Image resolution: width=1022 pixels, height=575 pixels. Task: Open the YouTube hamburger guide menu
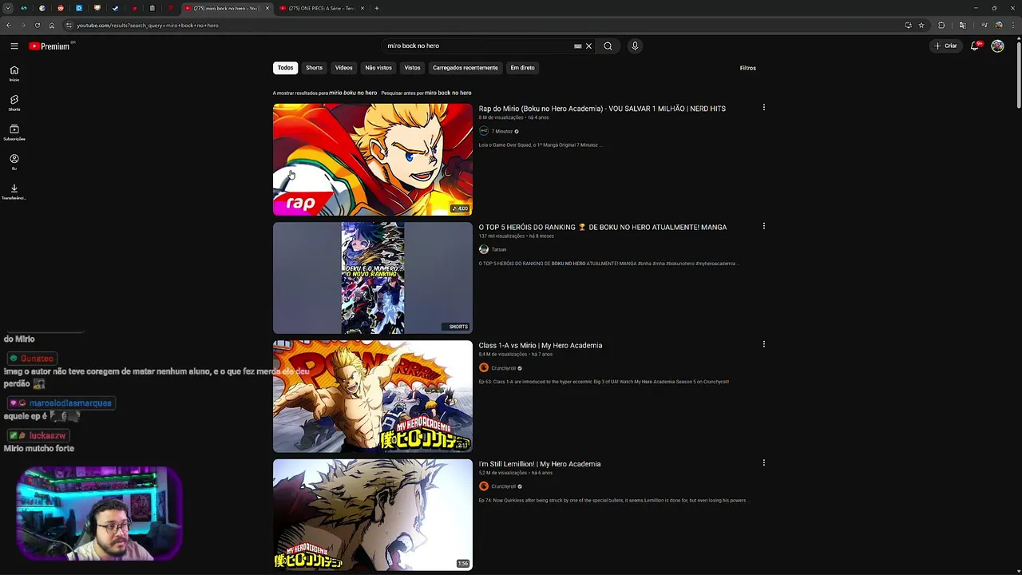(x=14, y=46)
